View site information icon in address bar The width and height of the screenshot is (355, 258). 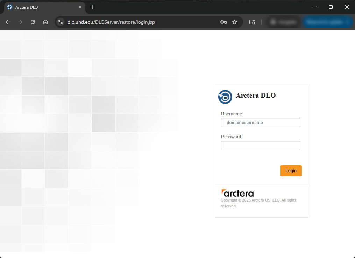click(61, 22)
